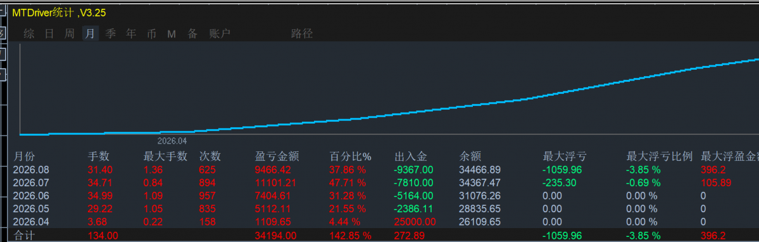
Task: Click withdrawal value -9367.00
Action: (x=413, y=170)
